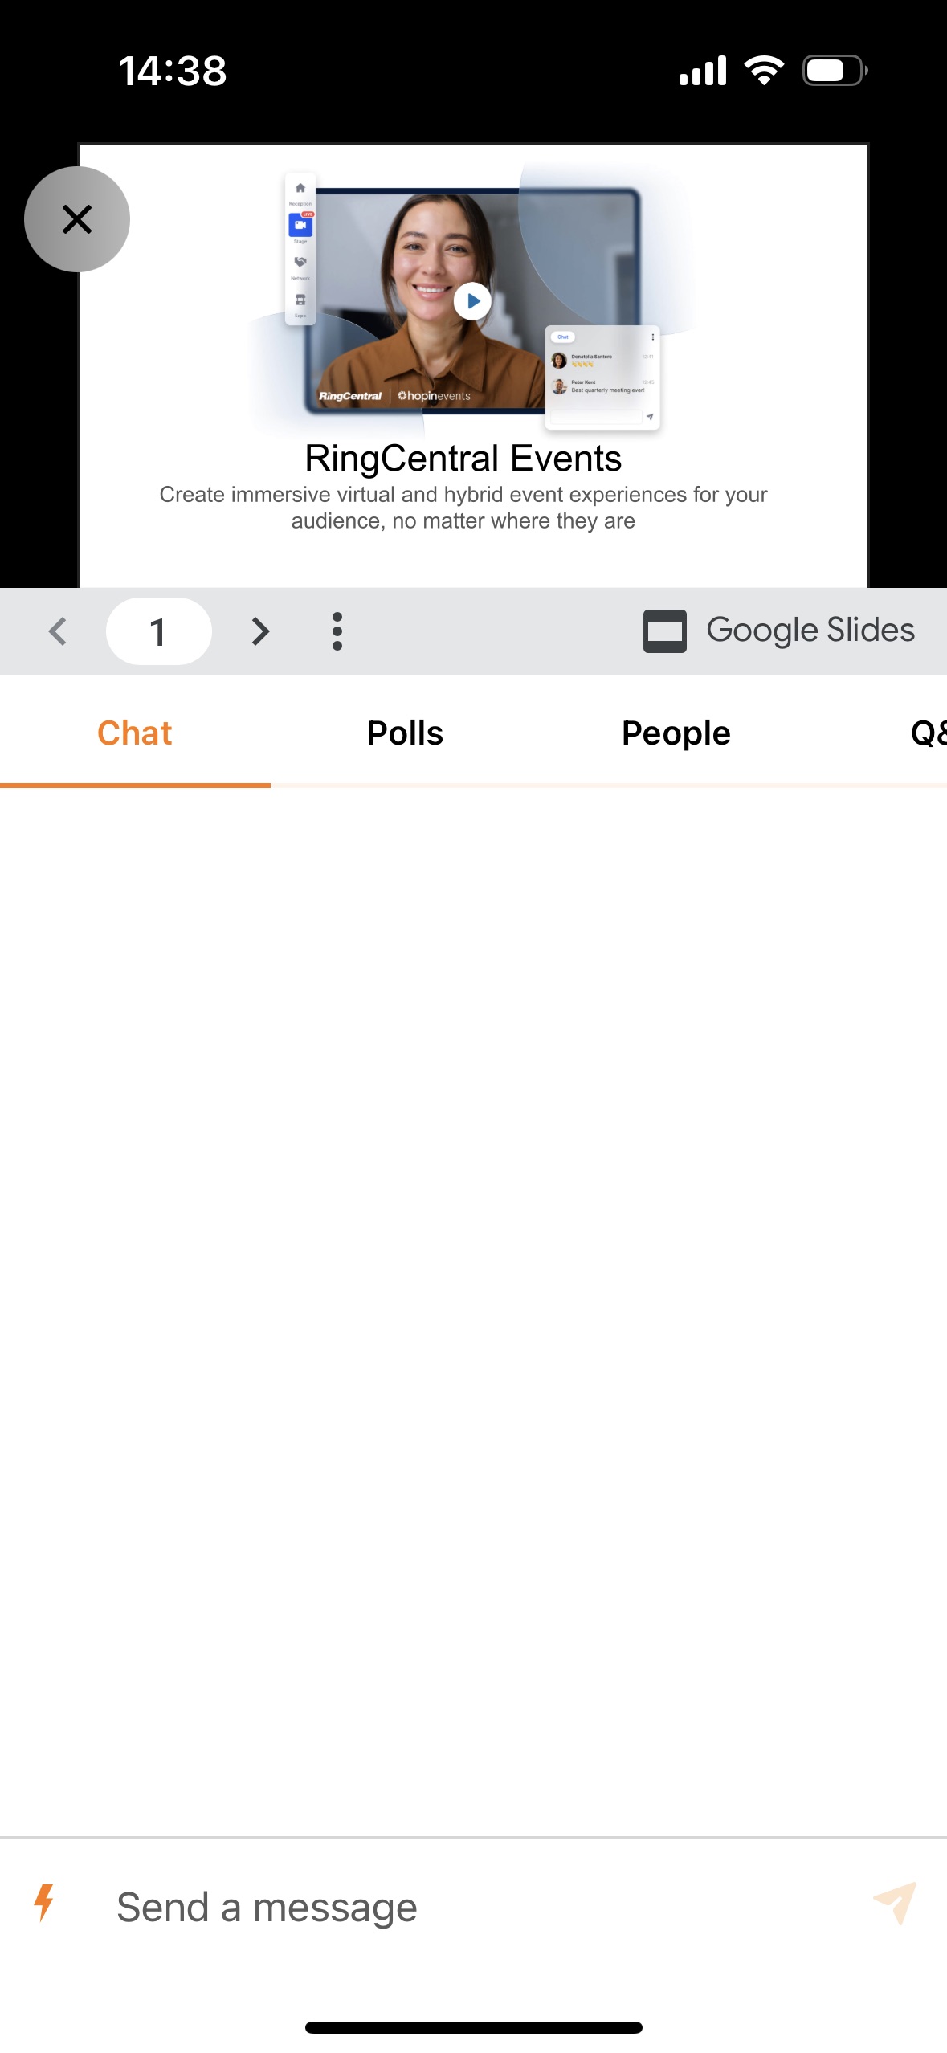The image size is (947, 2053).
Task: Tap the lightning bolt quick reactions icon
Action: pyautogui.click(x=44, y=1903)
